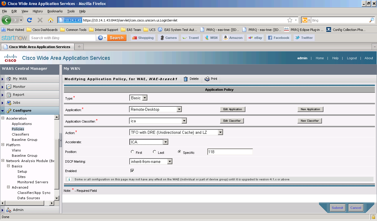Click the Print printer icon

tap(207, 79)
